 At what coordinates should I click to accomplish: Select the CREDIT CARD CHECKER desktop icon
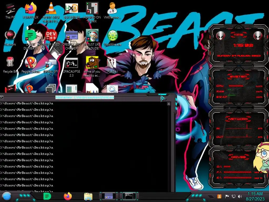coord(71,39)
